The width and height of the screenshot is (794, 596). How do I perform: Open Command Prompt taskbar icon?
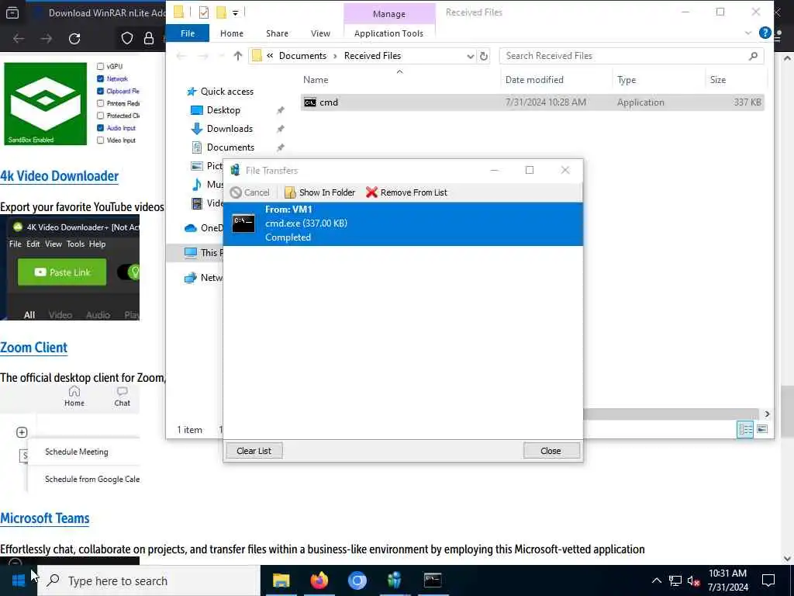(x=433, y=580)
